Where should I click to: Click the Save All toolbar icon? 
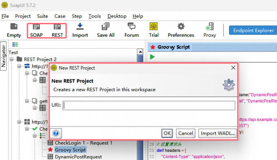point(106,26)
